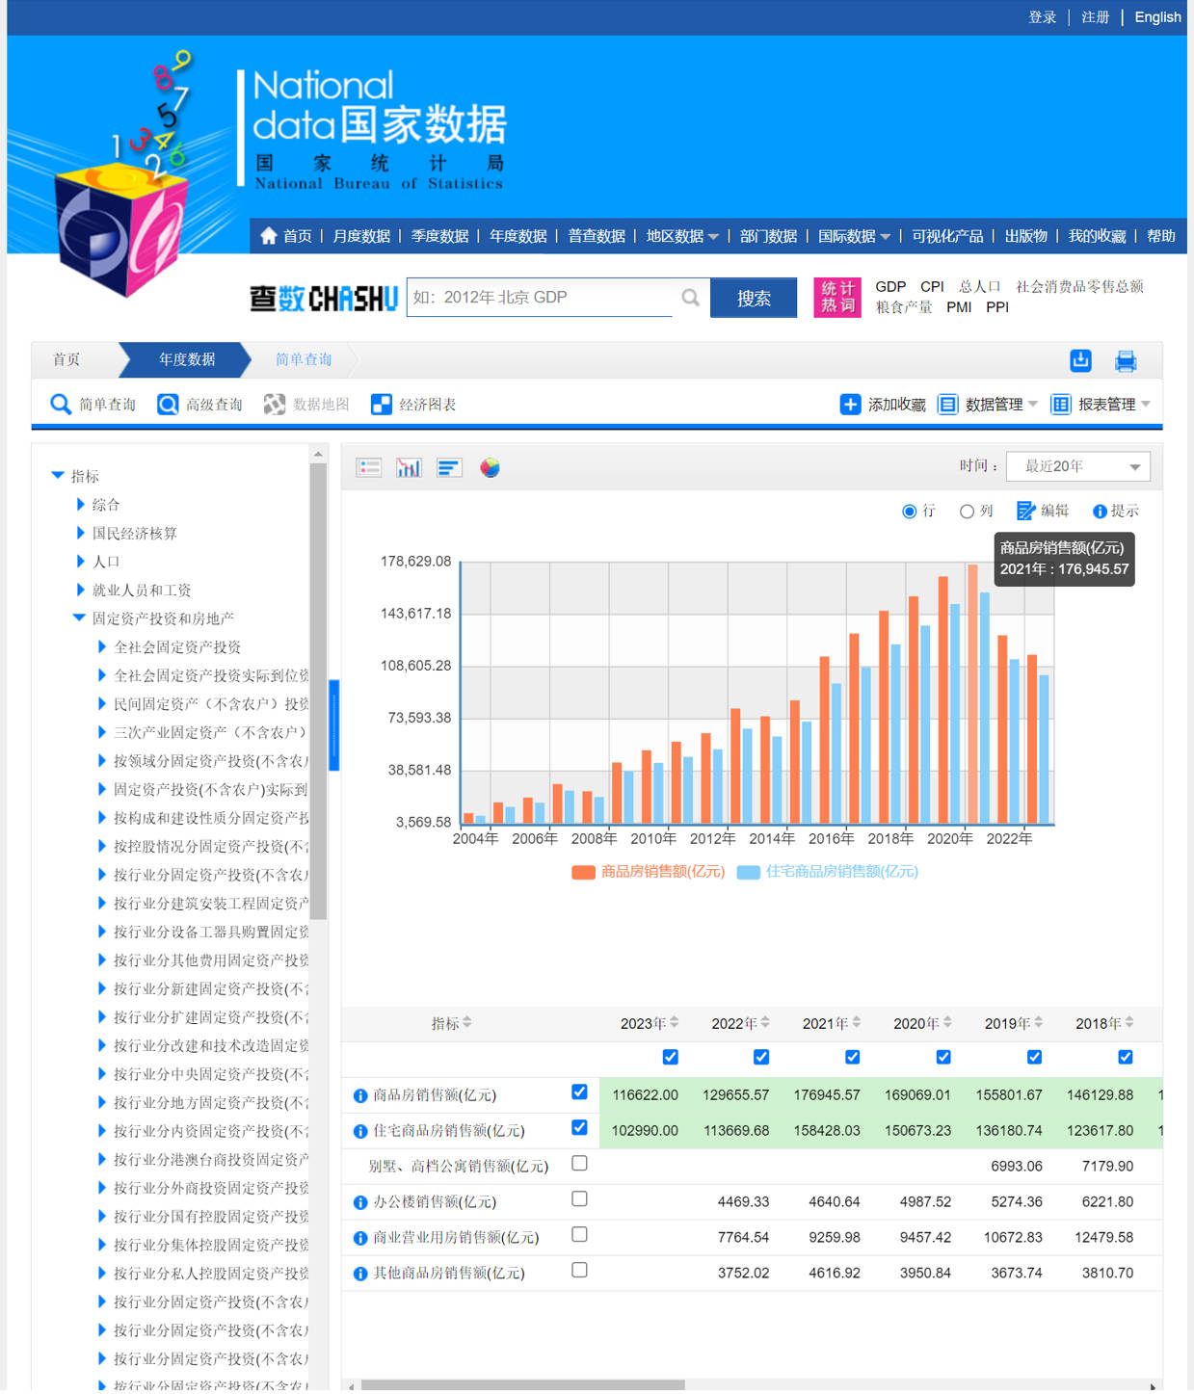The height and width of the screenshot is (1394, 1194).
Task: Open the 时间 最近20年 dropdown
Action: [x=1077, y=467]
